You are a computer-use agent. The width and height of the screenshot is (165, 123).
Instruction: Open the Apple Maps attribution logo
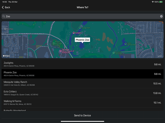tap(6, 56)
